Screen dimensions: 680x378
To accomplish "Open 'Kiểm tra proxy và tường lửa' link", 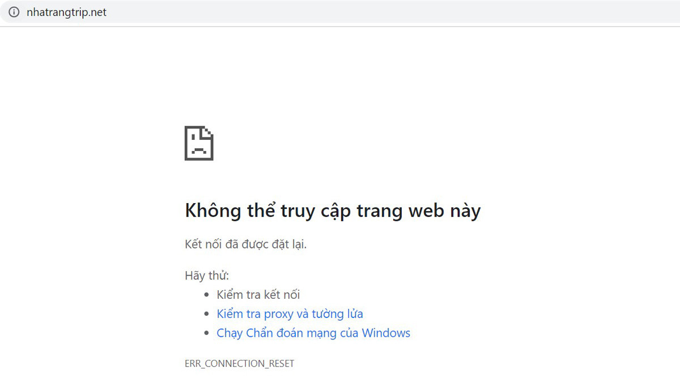I will (290, 313).
